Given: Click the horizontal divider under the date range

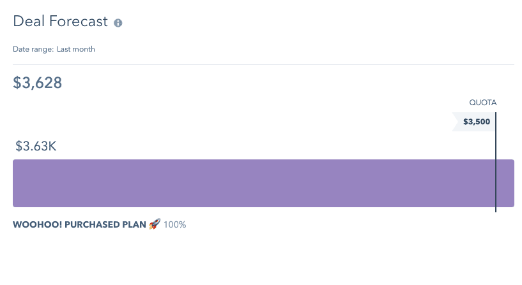Looking at the screenshot, I should (264, 64).
